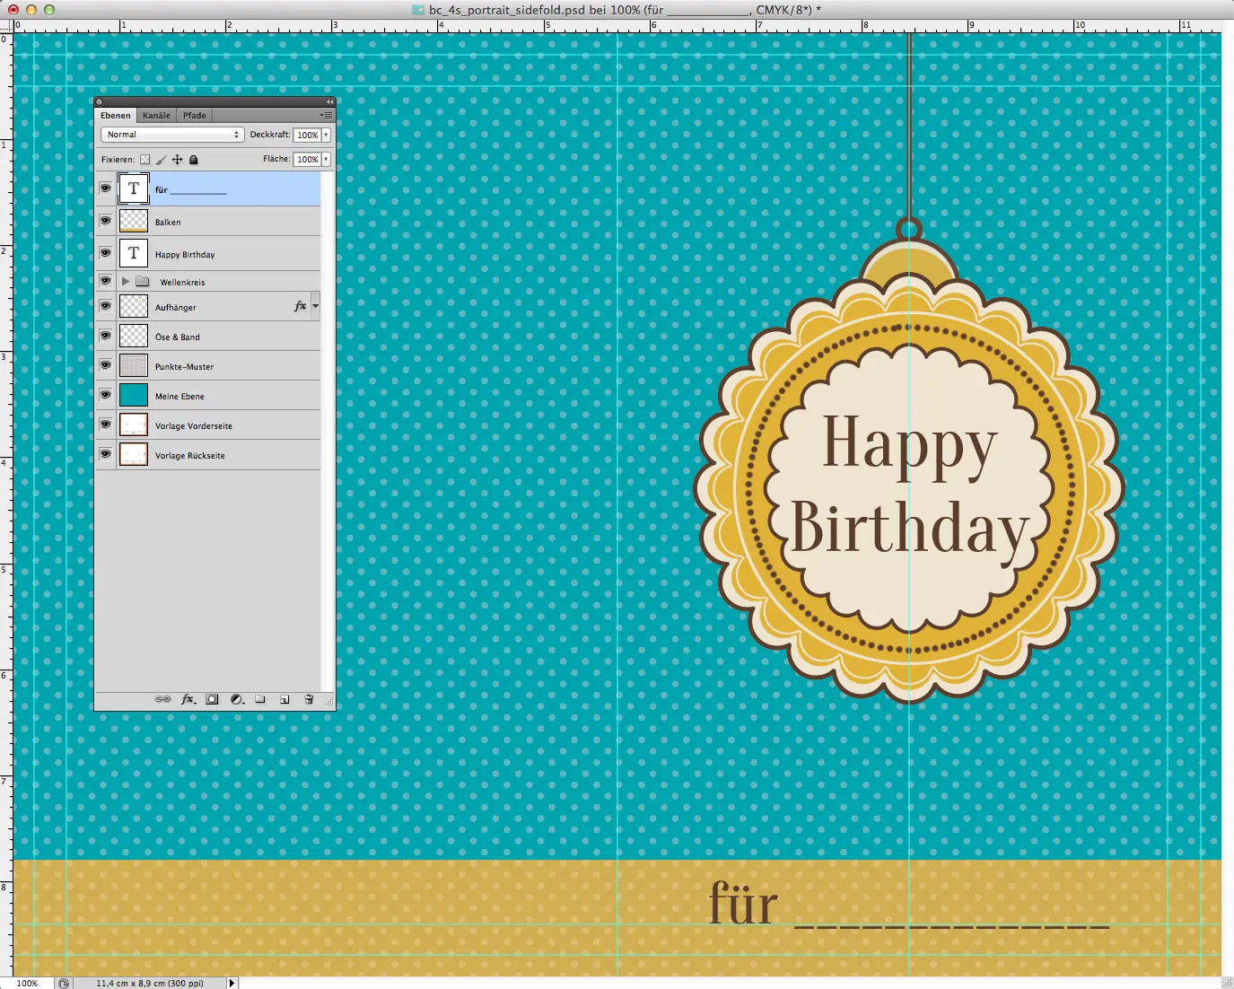The width and height of the screenshot is (1234, 989).
Task: Create a new adjustment layer with half-circle icon
Action: click(x=236, y=699)
